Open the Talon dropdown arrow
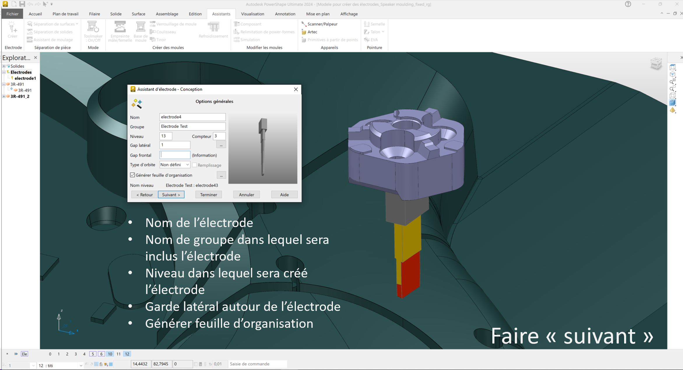The height and width of the screenshot is (370, 683). 383,32
